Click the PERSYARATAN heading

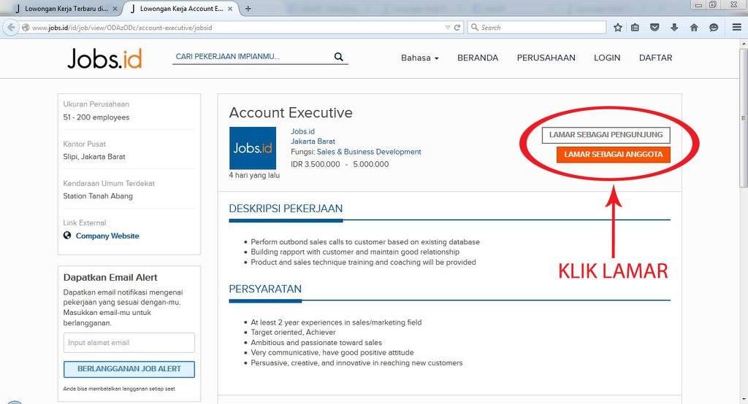265,290
